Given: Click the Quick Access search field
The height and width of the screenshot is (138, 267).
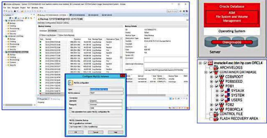Looking at the screenshot, I should [x=172, y=11].
